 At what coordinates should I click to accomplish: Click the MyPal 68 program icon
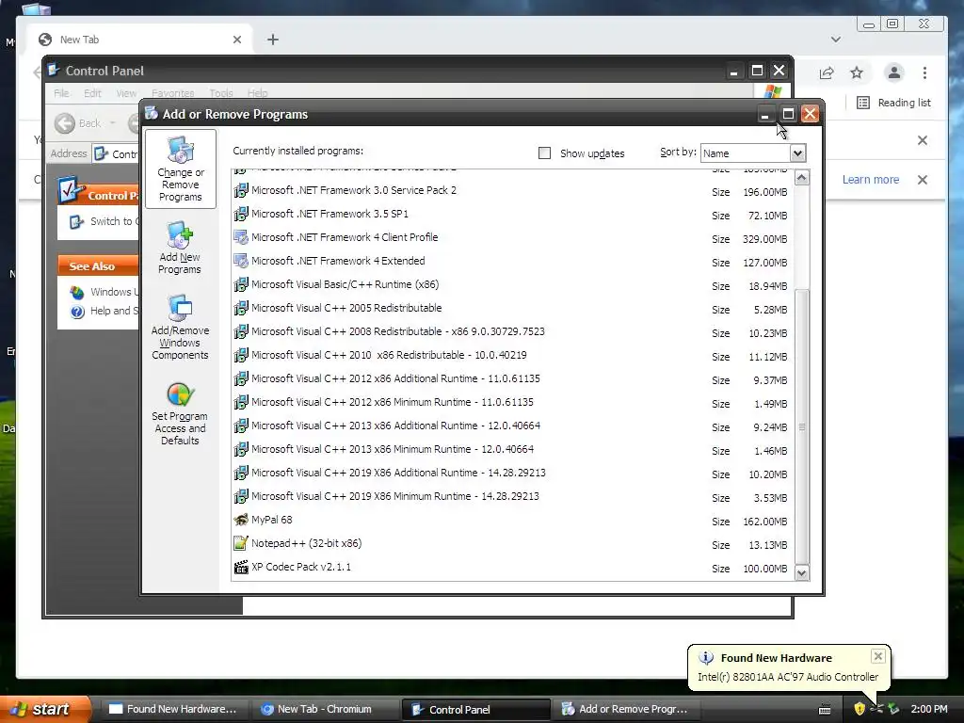[241, 520]
